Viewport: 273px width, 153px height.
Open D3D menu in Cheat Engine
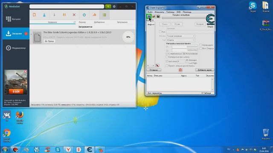[178, 12]
